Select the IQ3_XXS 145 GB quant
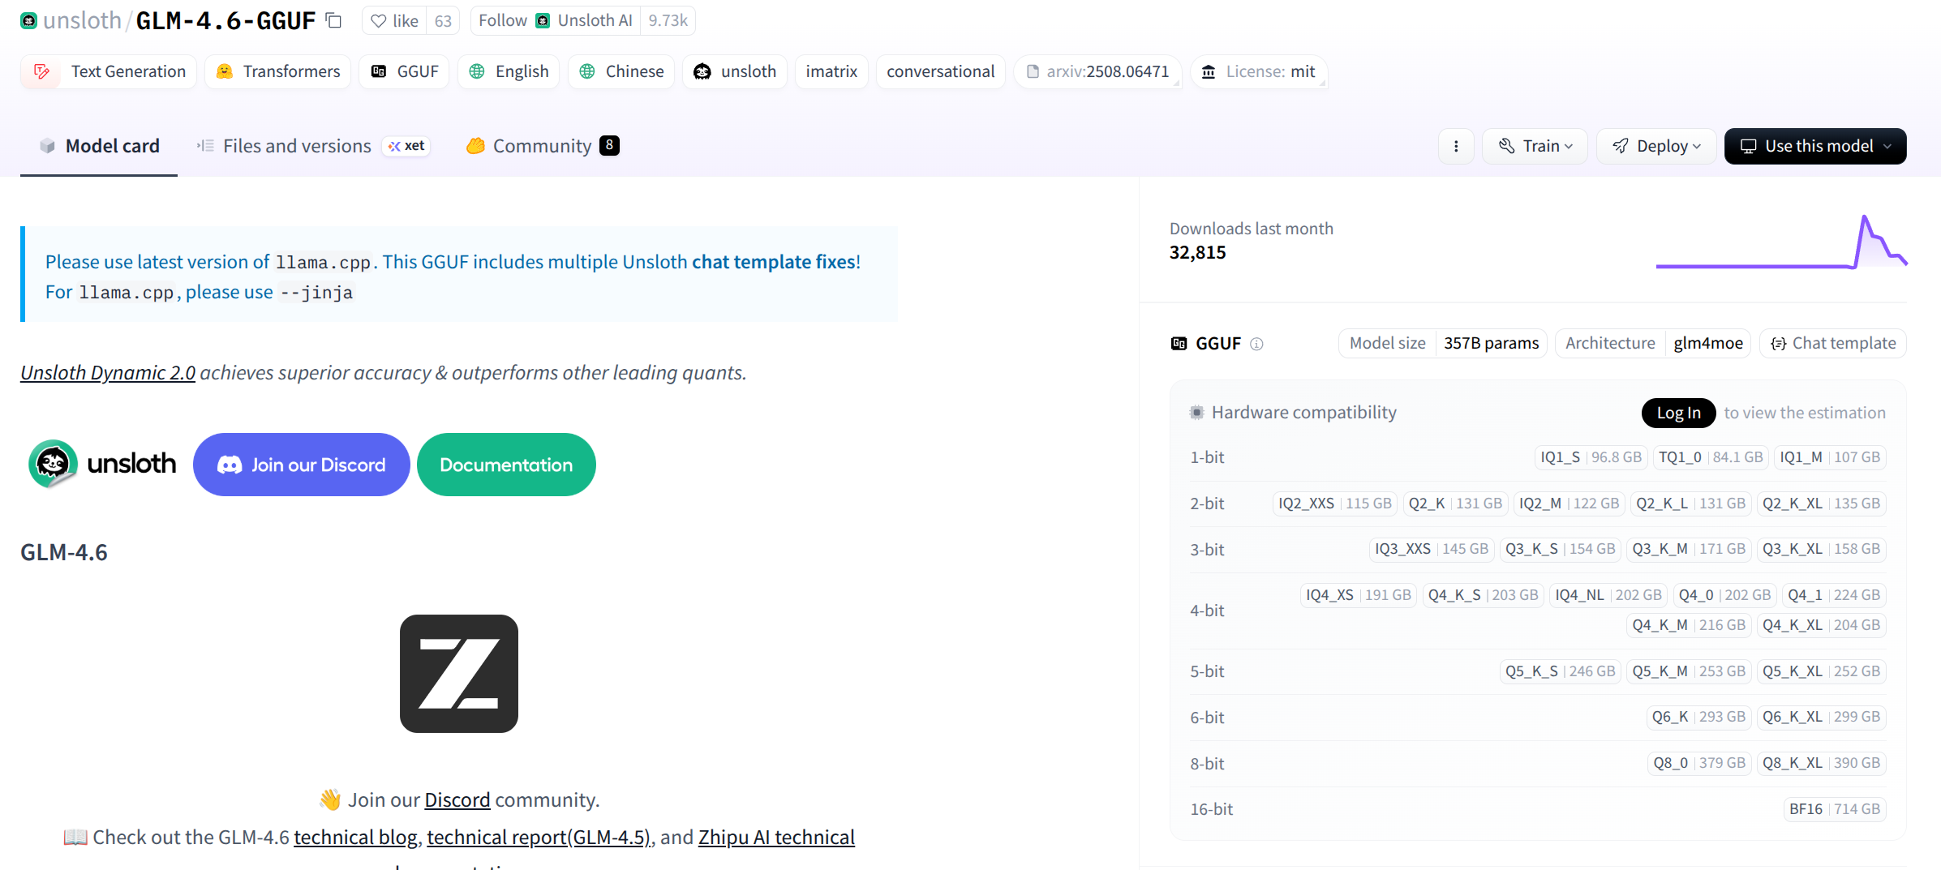1941x870 pixels. (1432, 549)
